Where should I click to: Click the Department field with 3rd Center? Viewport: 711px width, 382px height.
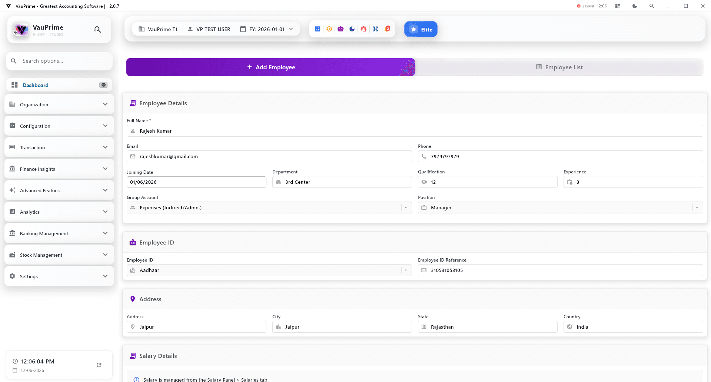[342, 182]
